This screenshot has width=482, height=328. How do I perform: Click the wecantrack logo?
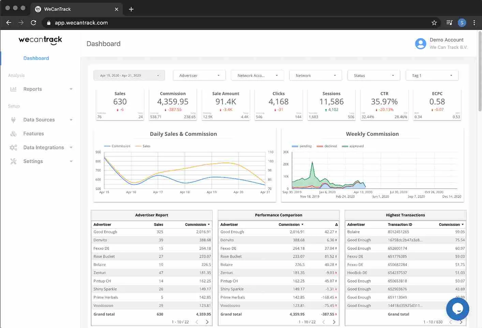40,40
